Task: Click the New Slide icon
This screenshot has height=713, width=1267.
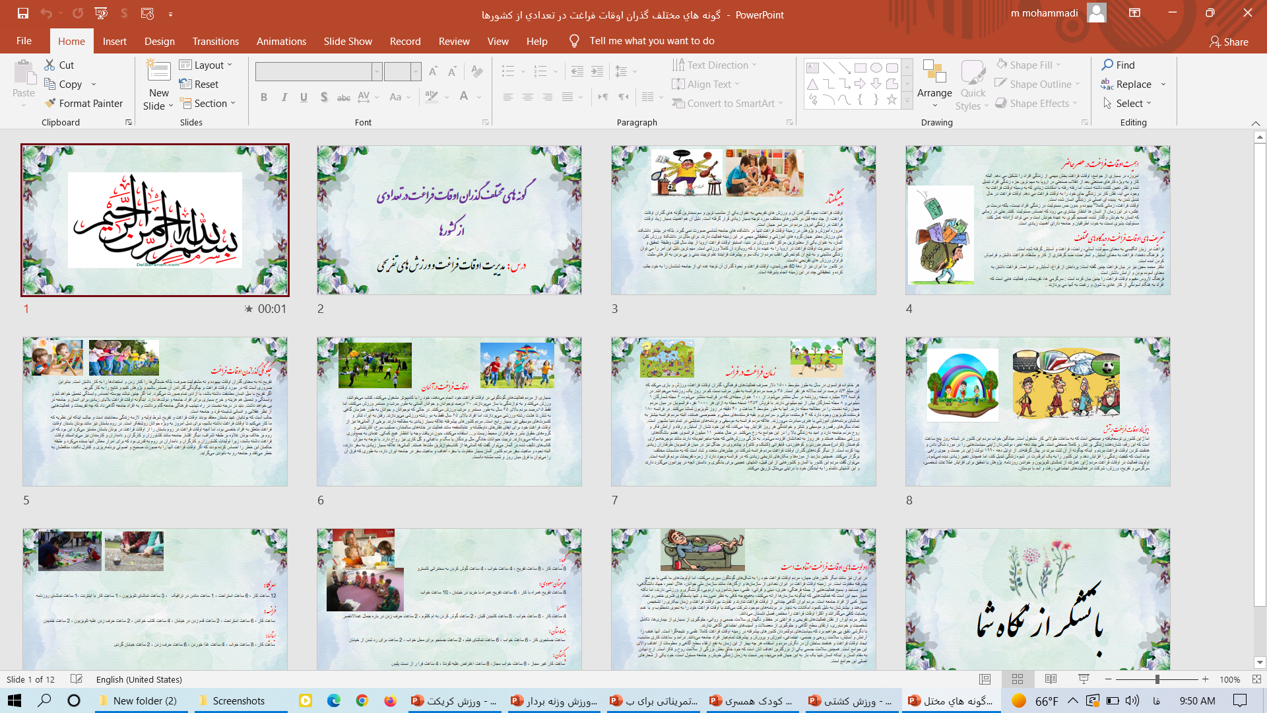Action: 159,71
